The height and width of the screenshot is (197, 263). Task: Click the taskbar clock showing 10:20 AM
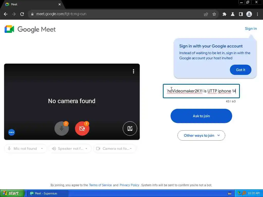[253, 193]
